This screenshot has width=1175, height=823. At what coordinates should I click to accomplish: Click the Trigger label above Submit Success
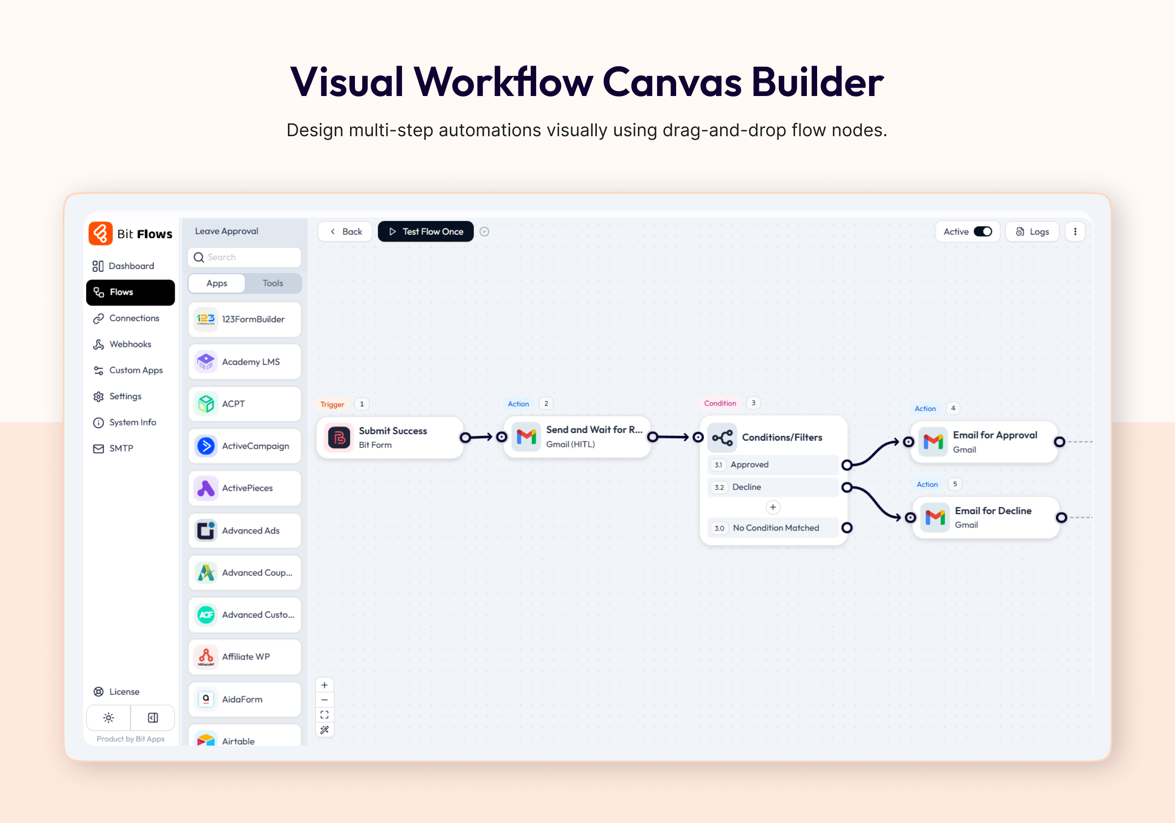click(x=332, y=404)
